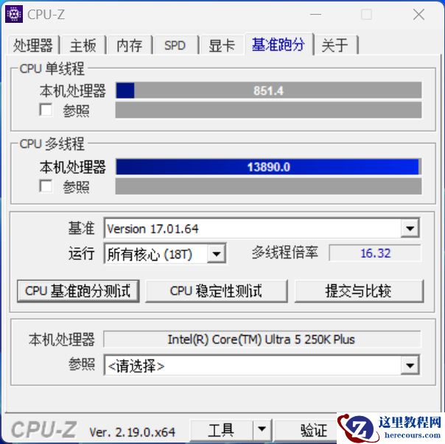445x444 pixels.
Task: Open the 内存 tab
Action: (130, 45)
